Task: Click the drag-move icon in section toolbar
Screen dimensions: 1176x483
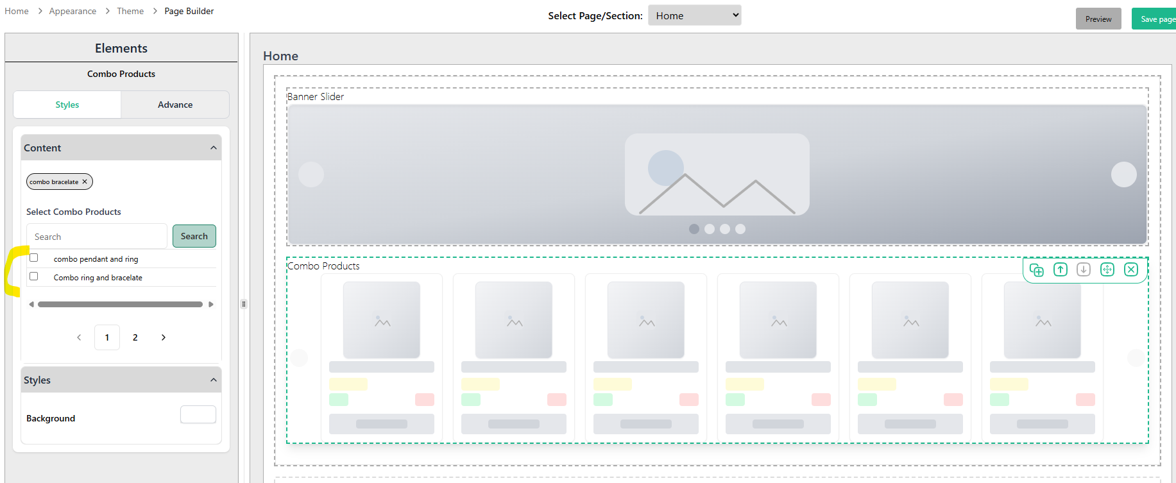Action: 1107,269
